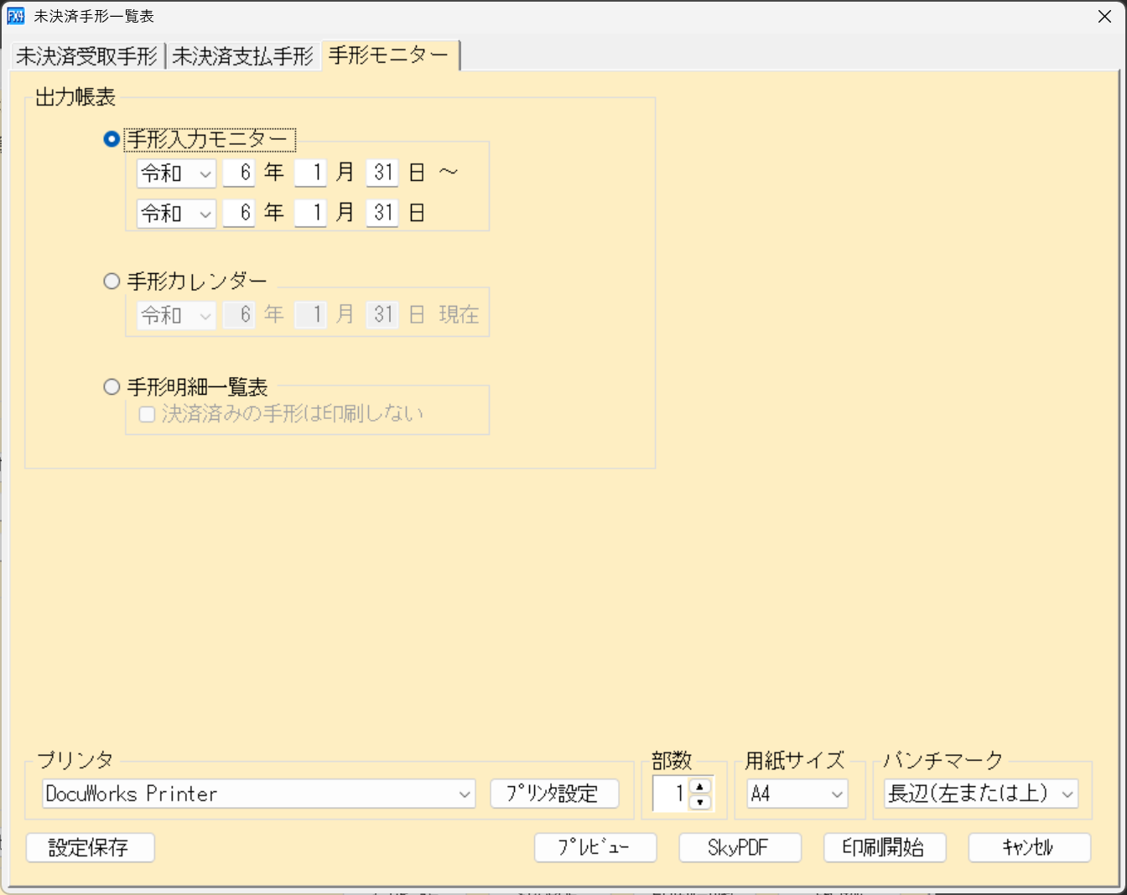Click the 設定保存 button
Image resolution: width=1127 pixels, height=895 pixels.
[x=90, y=847]
